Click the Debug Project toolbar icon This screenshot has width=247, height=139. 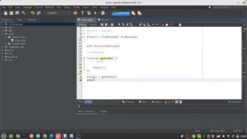pos(103,13)
